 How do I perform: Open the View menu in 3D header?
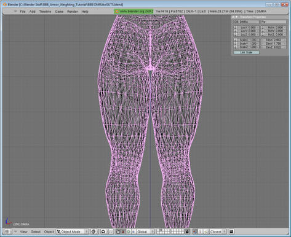click(x=23, y=231)
